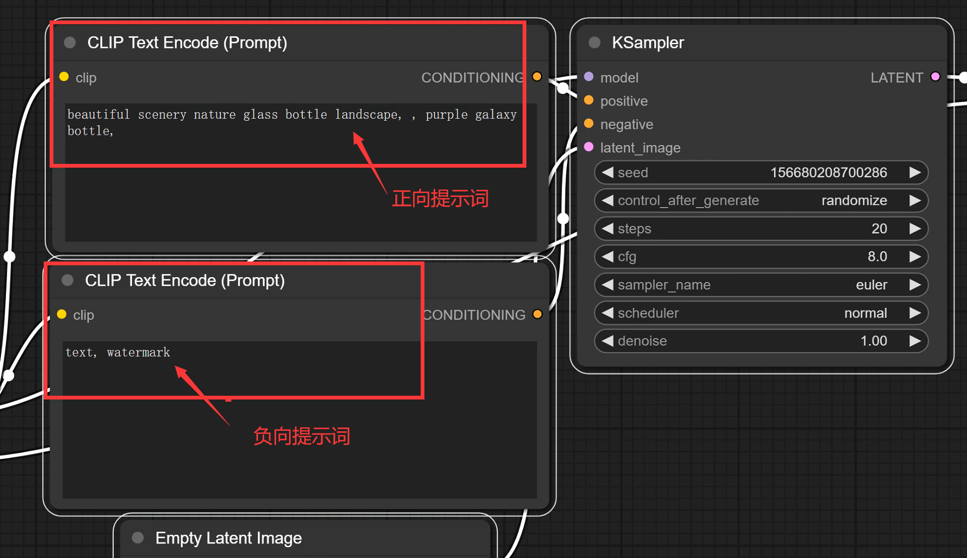The image size is (967, 558).
Task: Click the steps value 20
Action: click(879, 229)
